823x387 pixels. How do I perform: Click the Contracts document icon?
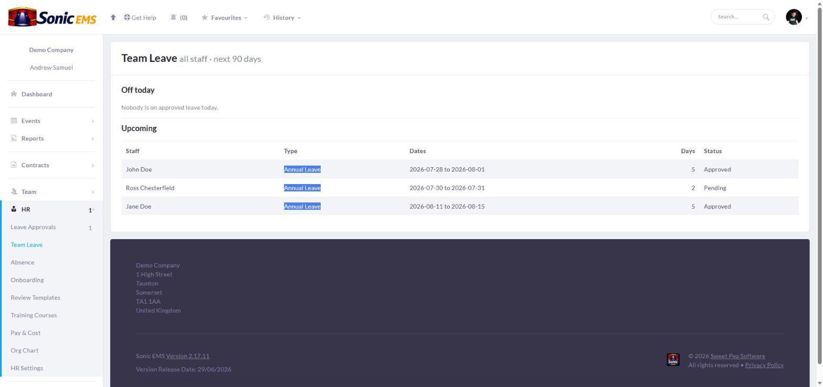pos(14,165)
